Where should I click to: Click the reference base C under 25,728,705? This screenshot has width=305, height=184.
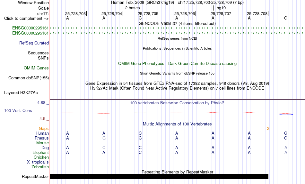coord(140,18)
